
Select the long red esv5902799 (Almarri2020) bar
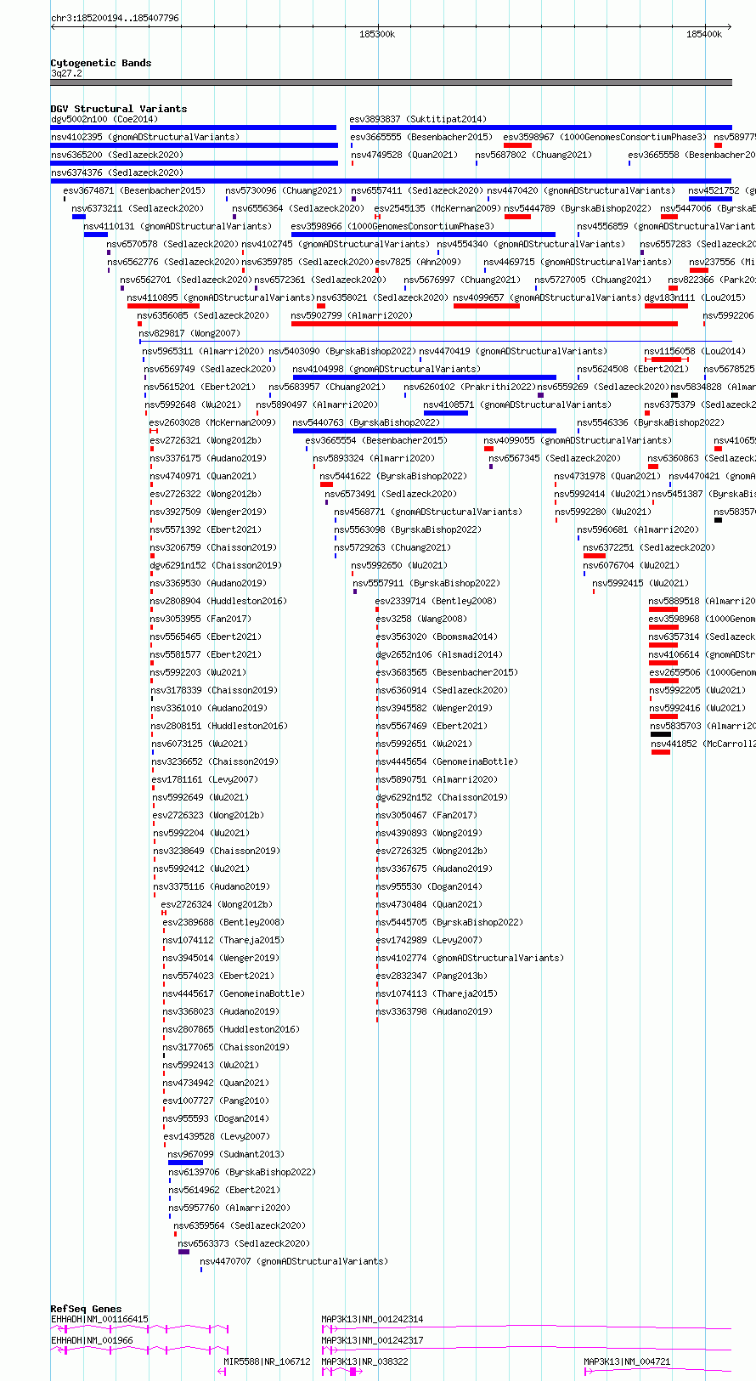point(484,324)
